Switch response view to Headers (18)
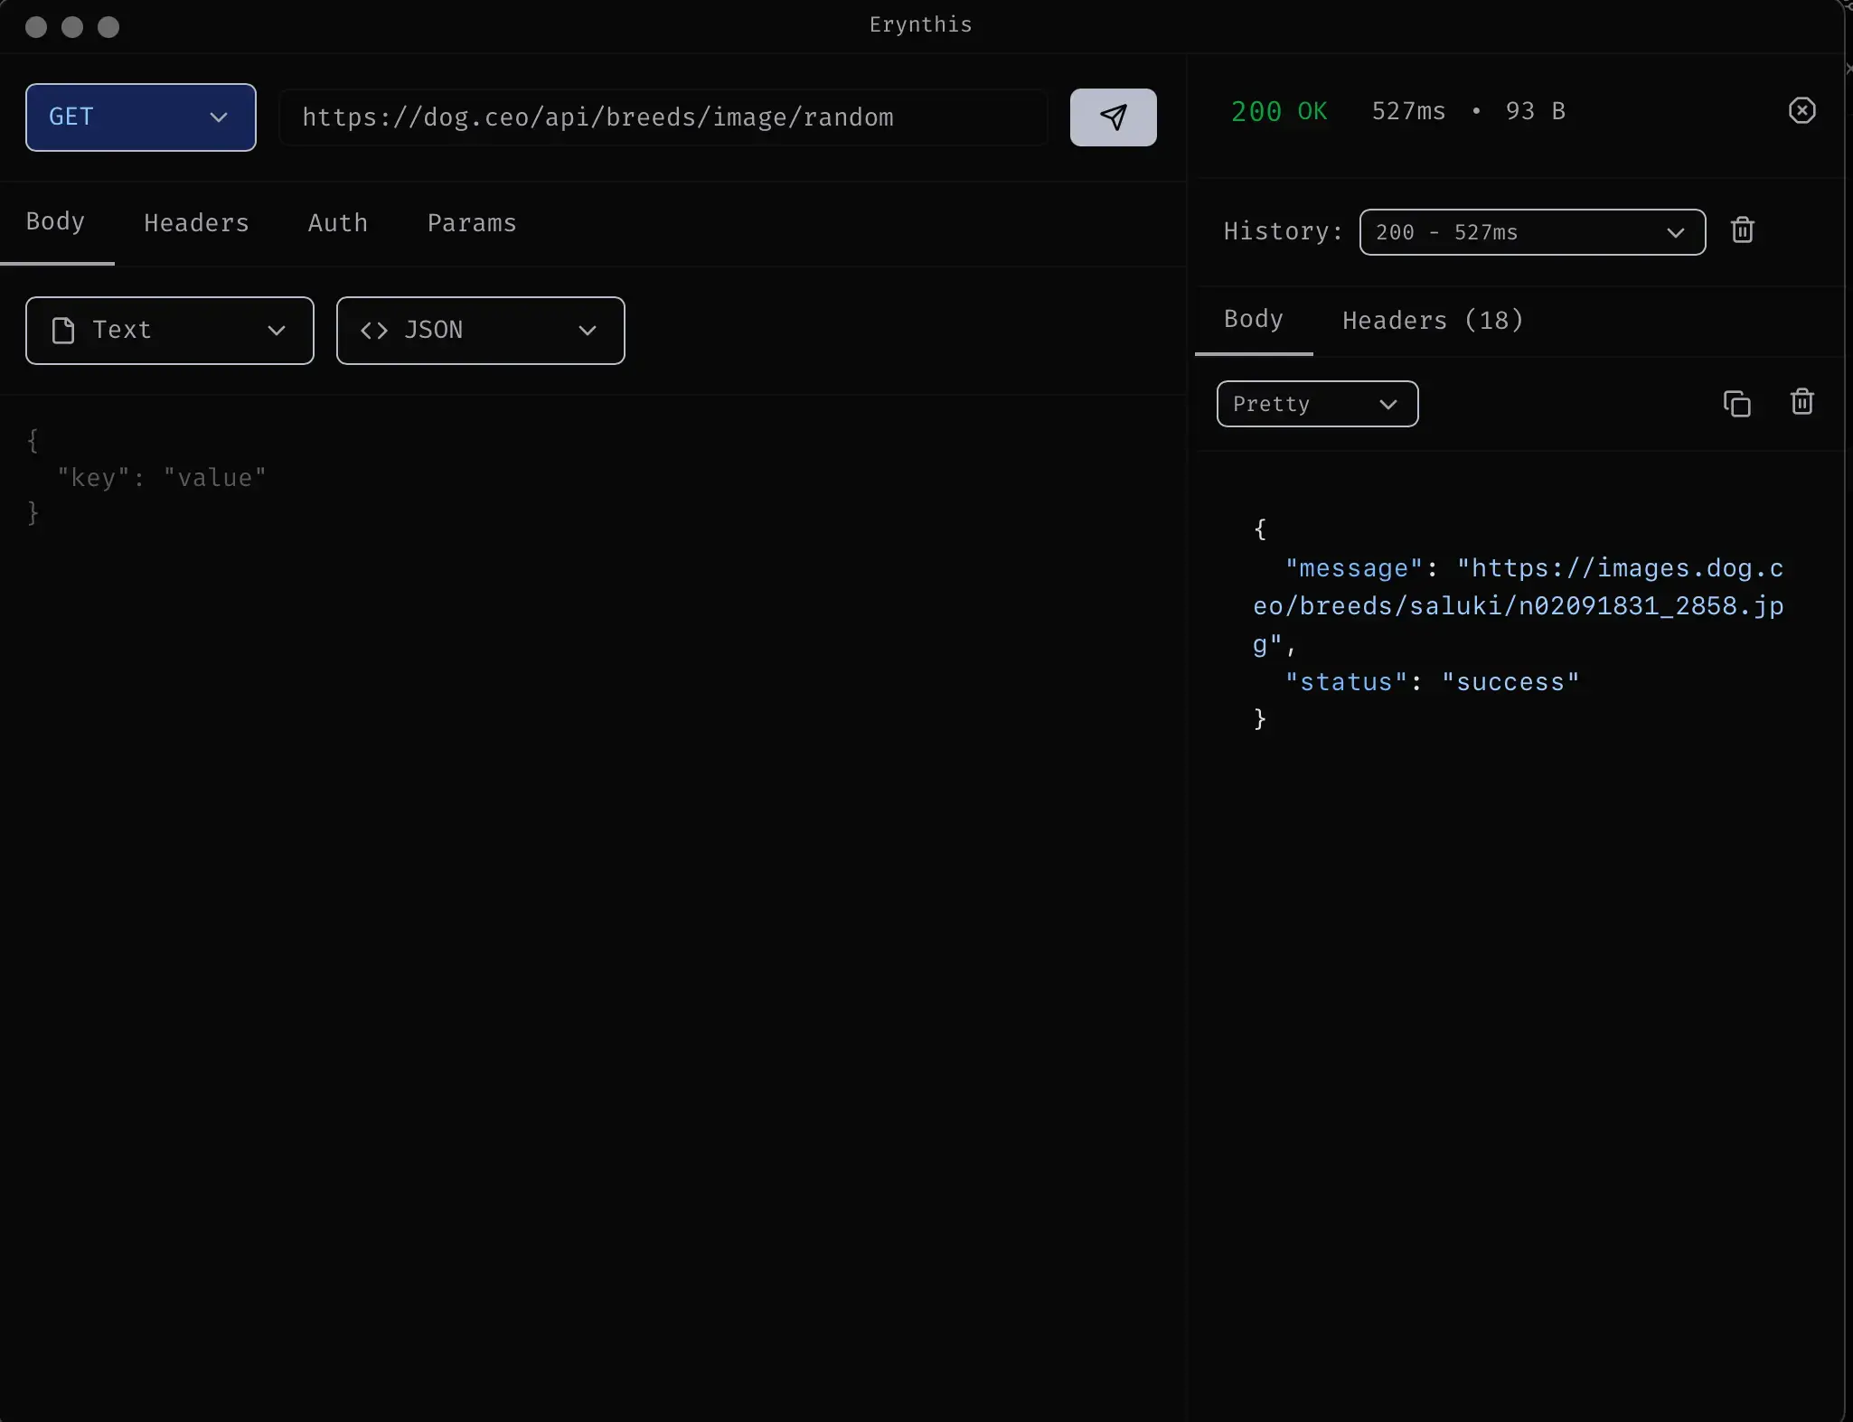 pyautogui.click(x=1431, y=321)
